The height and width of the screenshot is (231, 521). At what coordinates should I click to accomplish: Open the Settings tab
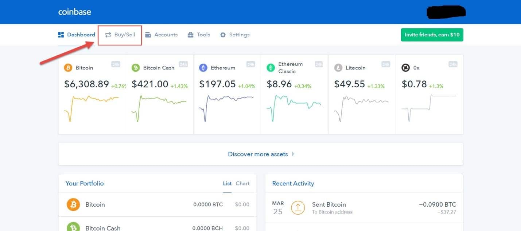point(235,35)
